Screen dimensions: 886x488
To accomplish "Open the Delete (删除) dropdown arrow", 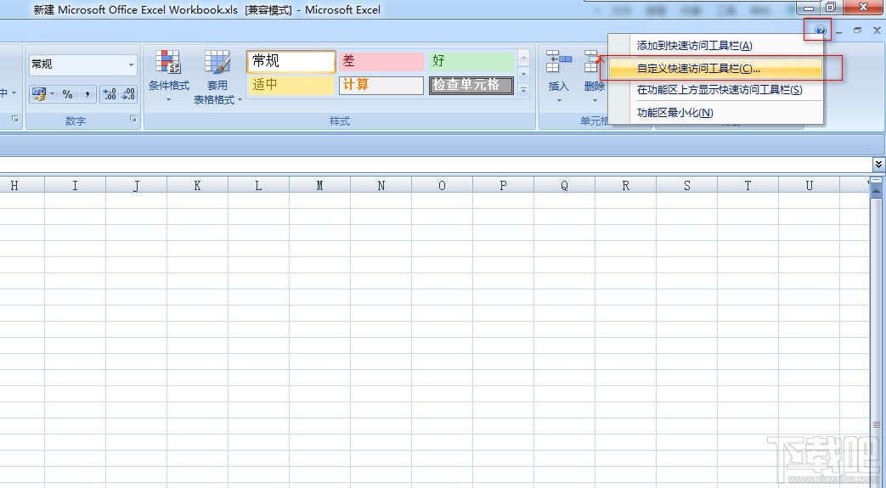I will (x=595, y=100).
